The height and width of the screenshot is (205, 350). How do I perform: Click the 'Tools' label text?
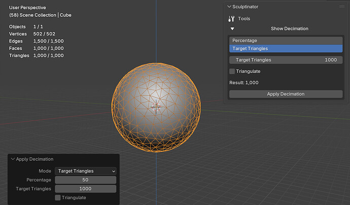pos(244,19)
